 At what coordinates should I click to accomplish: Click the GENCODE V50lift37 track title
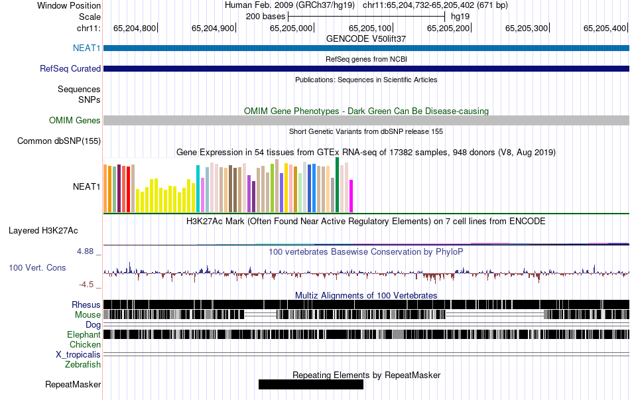point(366,39)
